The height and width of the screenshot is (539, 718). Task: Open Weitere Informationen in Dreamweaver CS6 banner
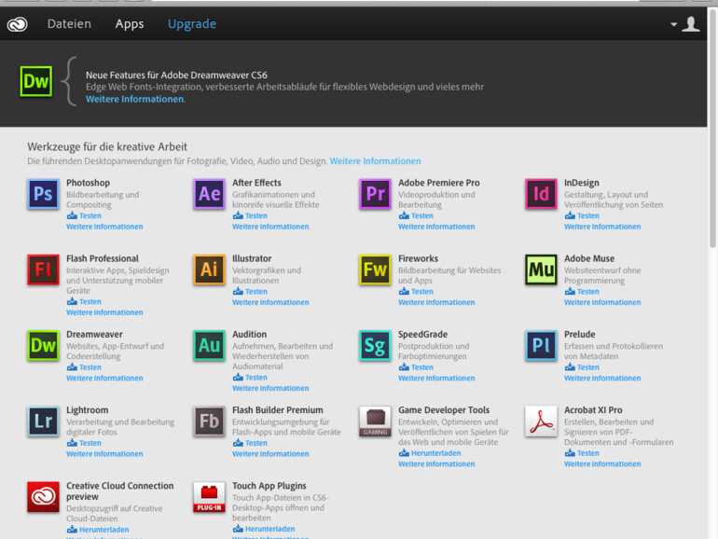tap(135, 99)
